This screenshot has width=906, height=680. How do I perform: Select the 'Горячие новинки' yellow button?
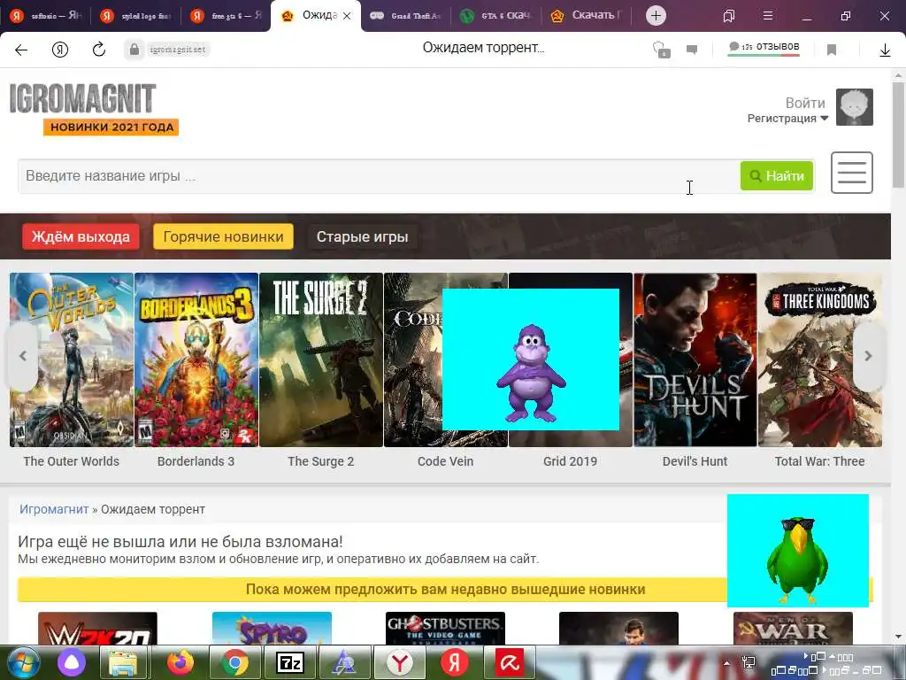223,236
